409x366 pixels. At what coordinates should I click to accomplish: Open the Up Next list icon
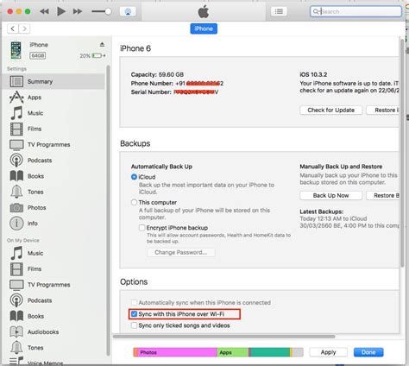click(279, 11)
